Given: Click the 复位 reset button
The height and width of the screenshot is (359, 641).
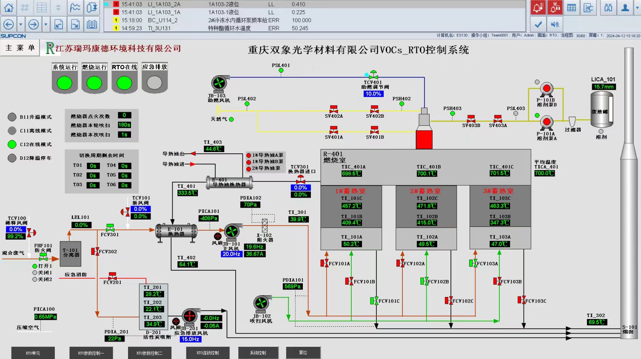Looking at the screenshot, I should click(x=303, y=353).
